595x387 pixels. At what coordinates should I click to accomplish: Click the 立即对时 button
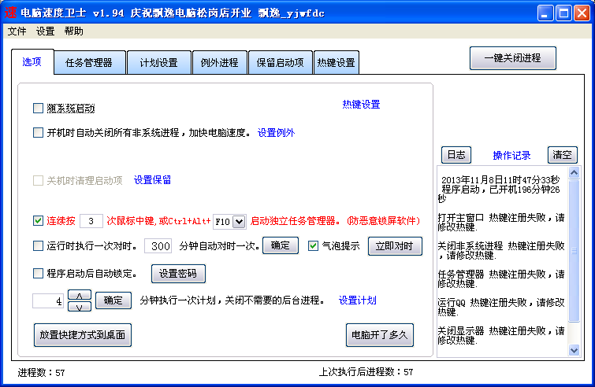[x=395, y=246]
